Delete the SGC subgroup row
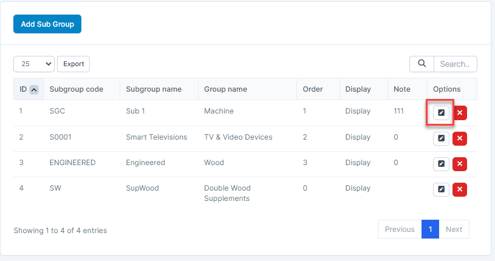This screenshot has height=261, width=495. click(x=460, y=113)
